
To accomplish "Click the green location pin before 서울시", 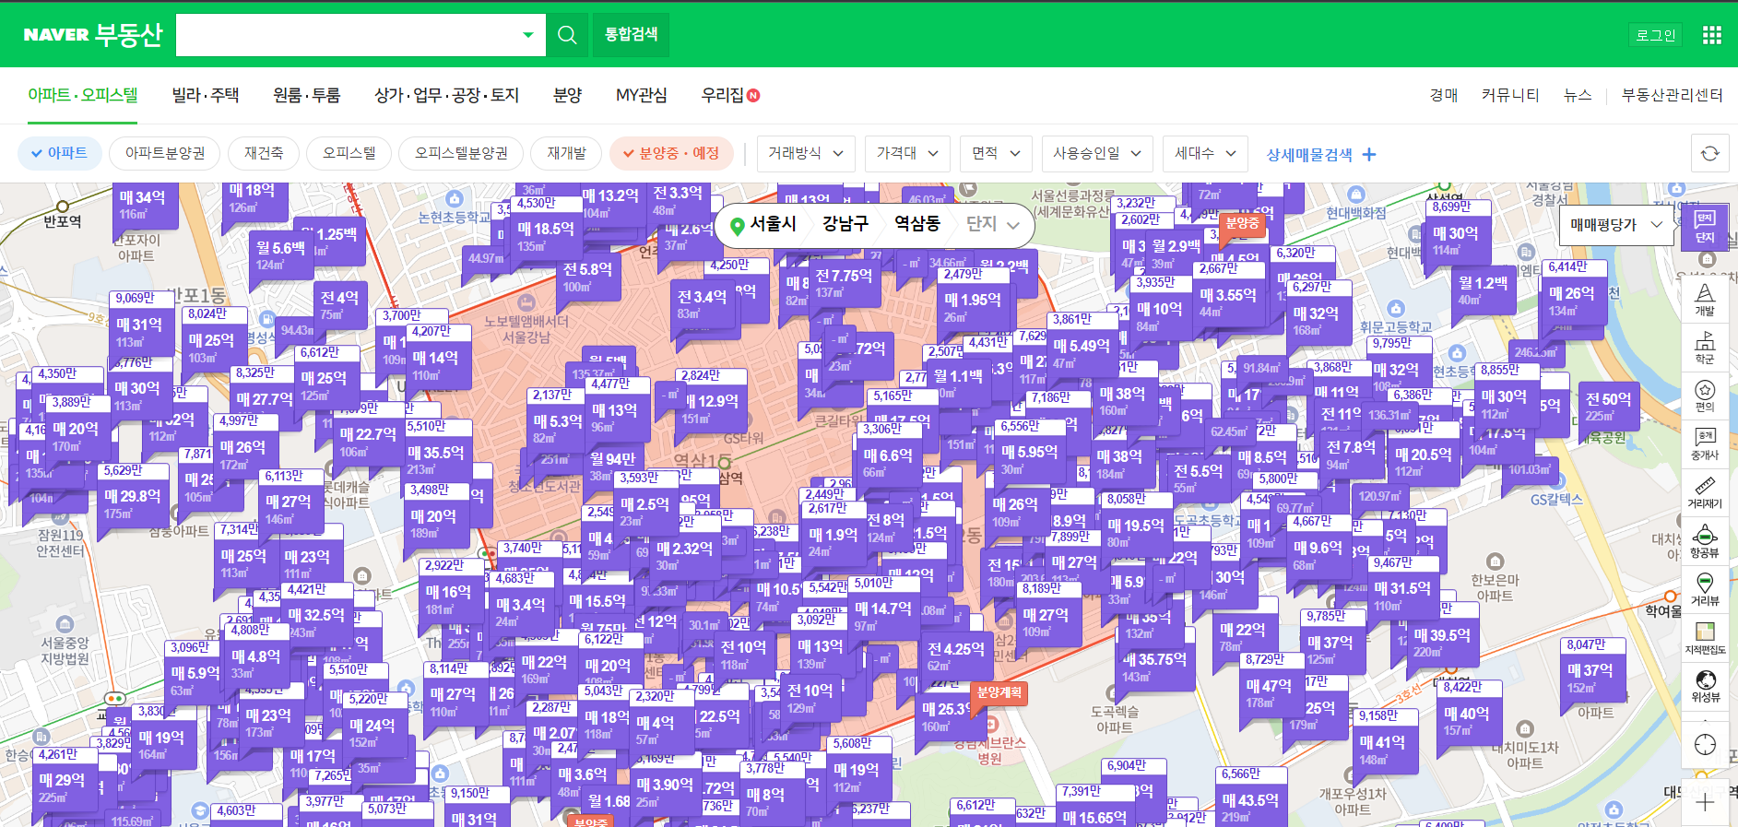I will pos(737,225).
